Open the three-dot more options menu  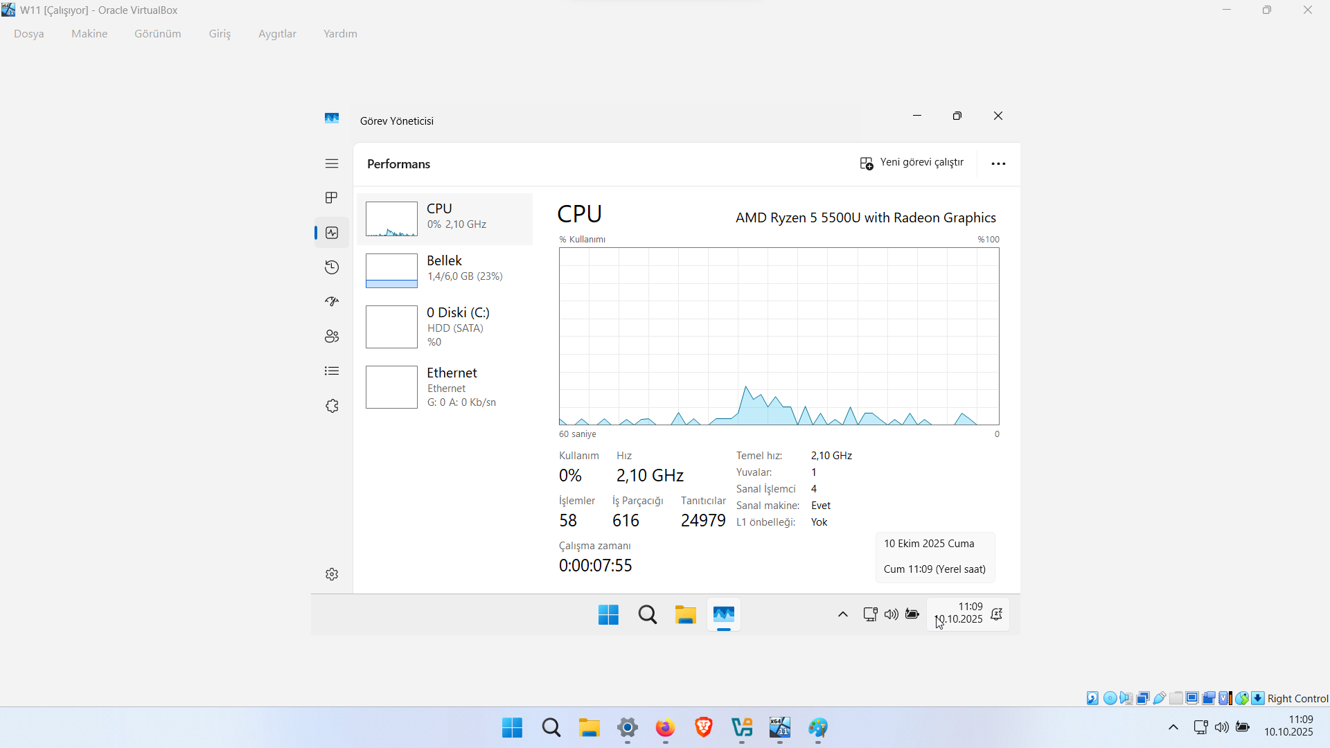click(998, 164)
